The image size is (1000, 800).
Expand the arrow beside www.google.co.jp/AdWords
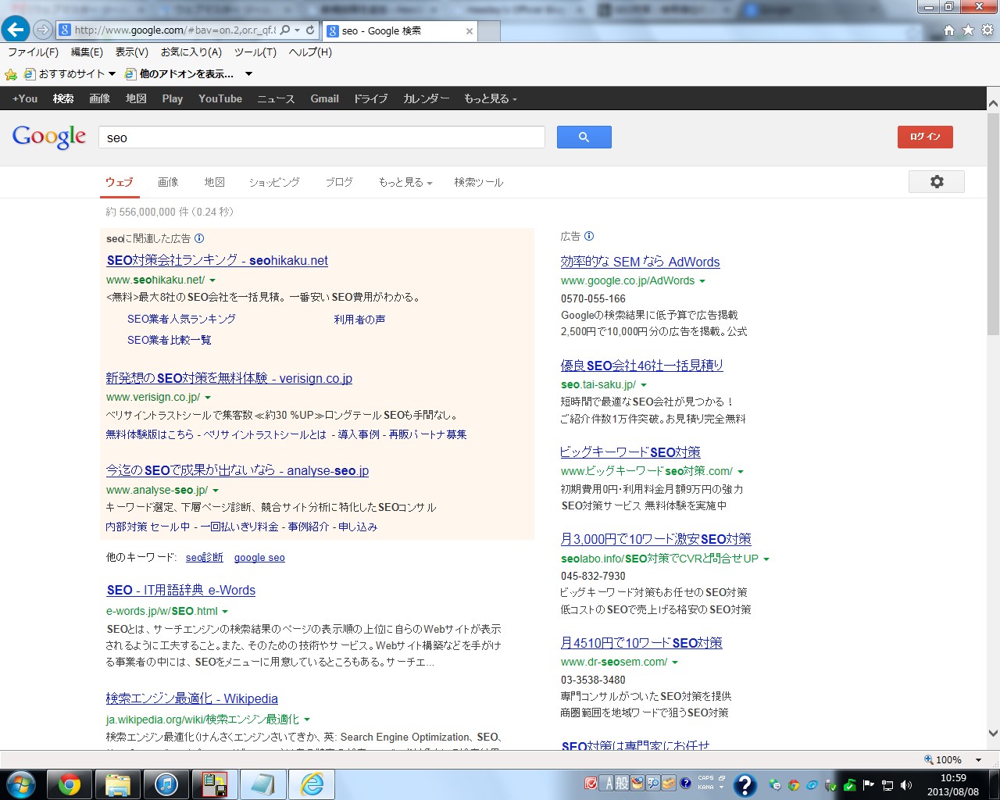(x=702, y=281)
